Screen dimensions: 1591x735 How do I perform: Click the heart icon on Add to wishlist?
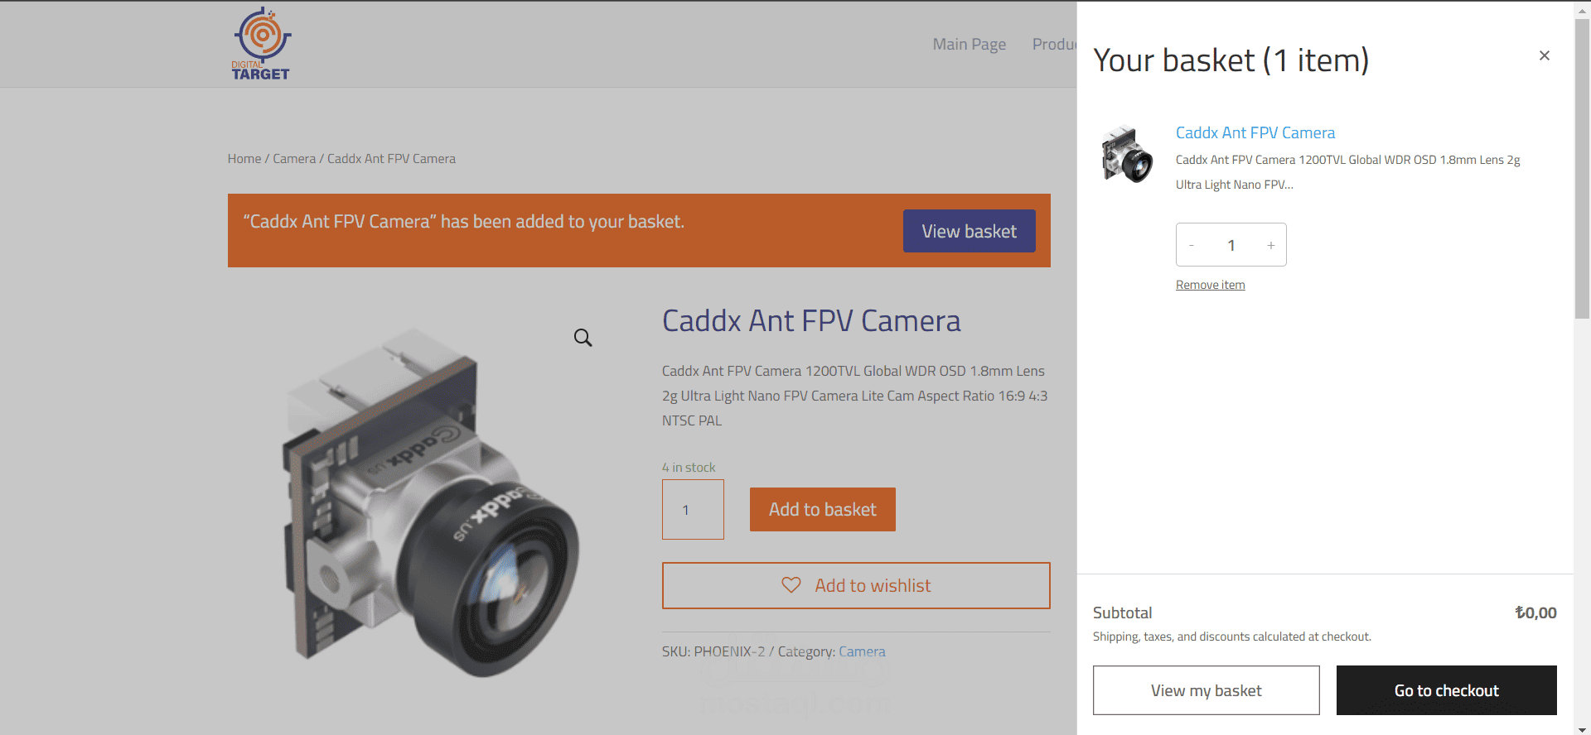791,585
